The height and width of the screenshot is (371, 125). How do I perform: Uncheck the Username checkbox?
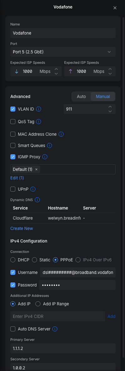click(x=13, y=272)
